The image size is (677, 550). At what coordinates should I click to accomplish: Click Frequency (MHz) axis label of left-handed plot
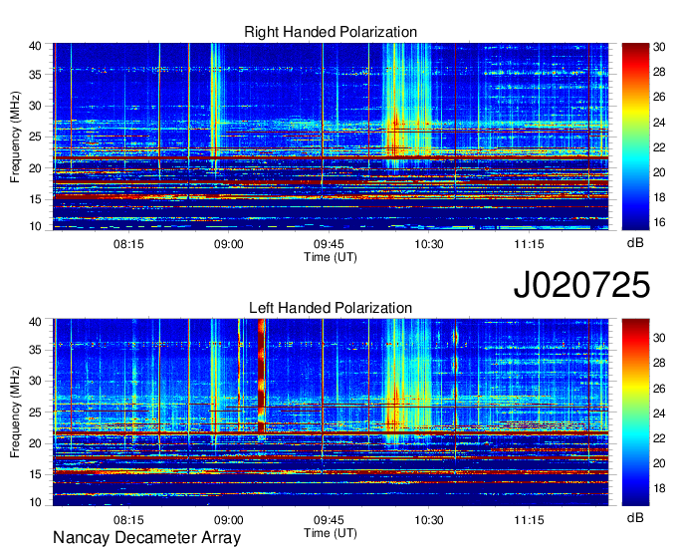point(15,412)
